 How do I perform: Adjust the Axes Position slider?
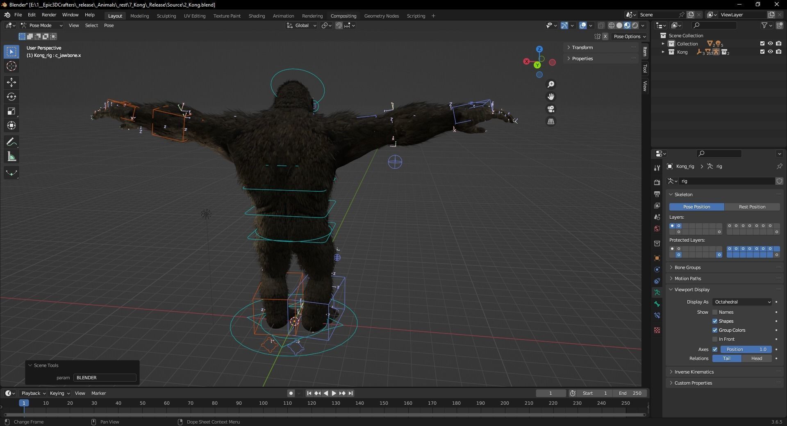coord(746,349)
